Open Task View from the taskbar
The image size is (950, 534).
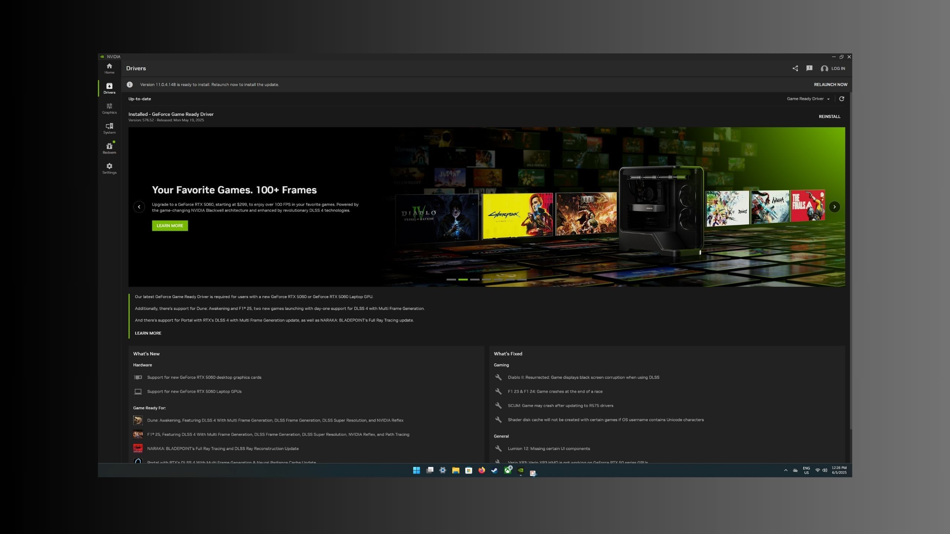[429, 470]
